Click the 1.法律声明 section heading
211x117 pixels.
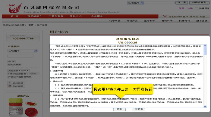click(x=56, y=71)
